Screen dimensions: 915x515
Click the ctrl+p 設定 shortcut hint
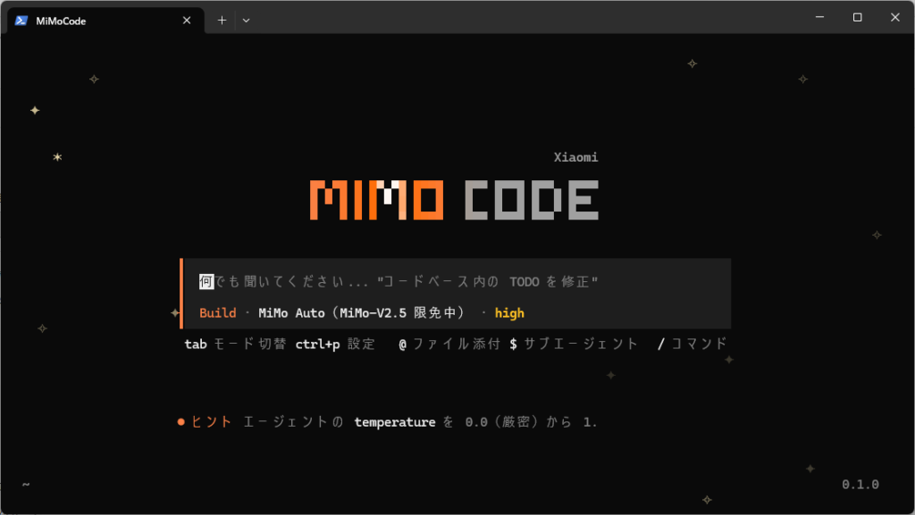coord(335,344)
